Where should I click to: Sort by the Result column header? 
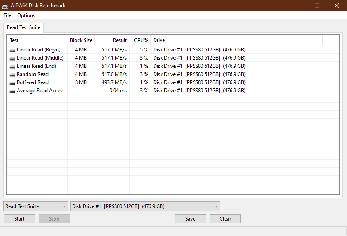[x=112, y=40]
